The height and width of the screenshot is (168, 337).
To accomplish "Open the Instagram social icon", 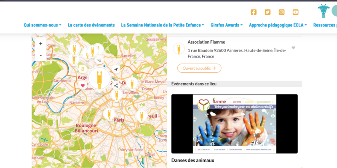I will (281, 12).
